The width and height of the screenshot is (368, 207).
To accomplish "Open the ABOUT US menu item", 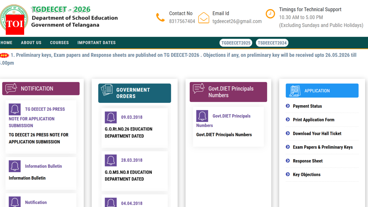I will (31, 43).
